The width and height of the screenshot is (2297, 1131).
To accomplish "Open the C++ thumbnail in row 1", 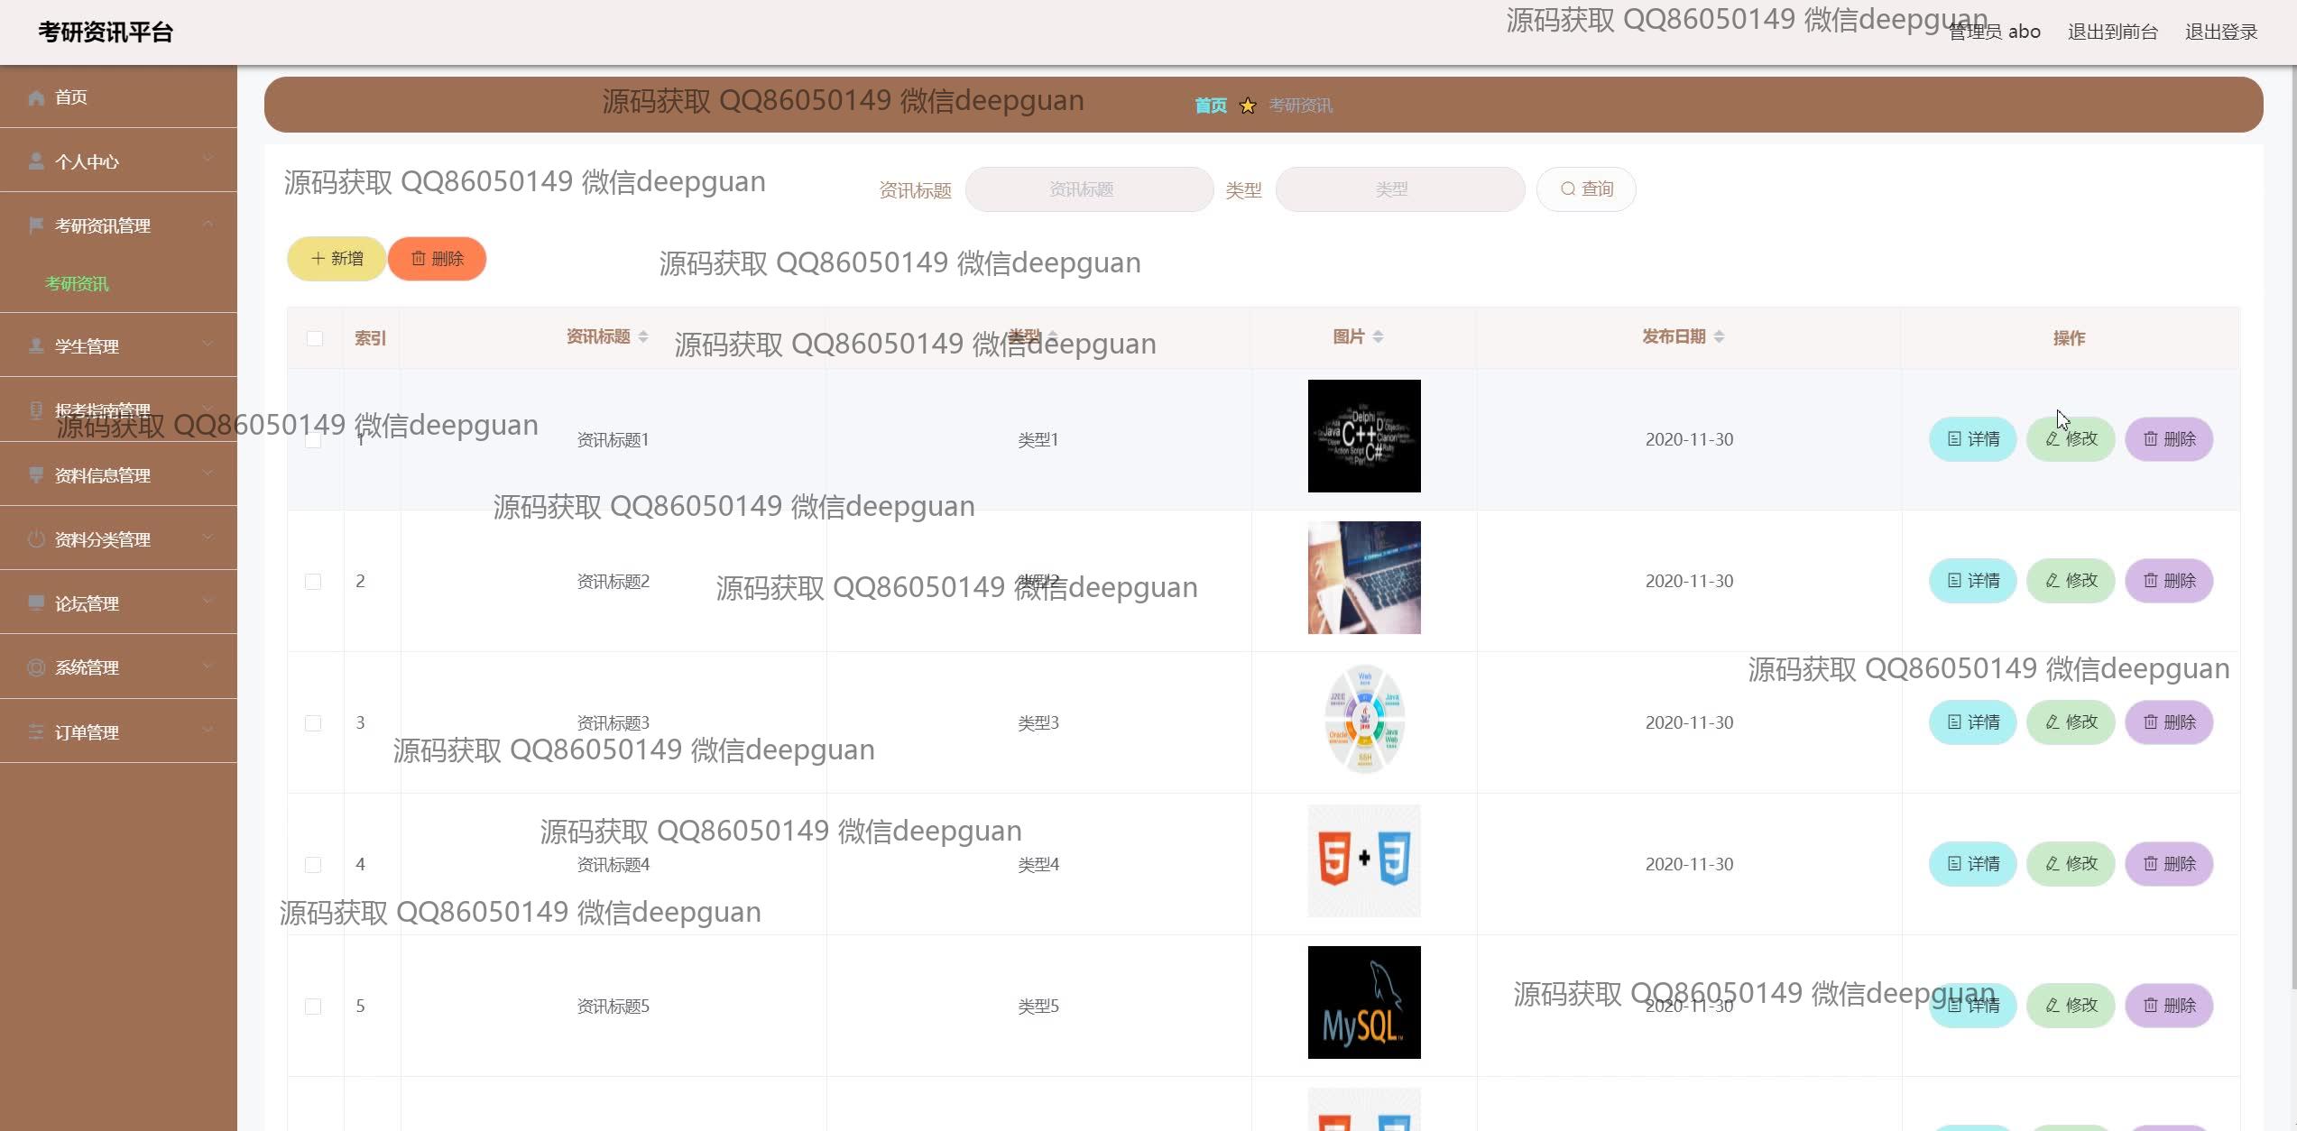I will click(x=1364, y=436).
